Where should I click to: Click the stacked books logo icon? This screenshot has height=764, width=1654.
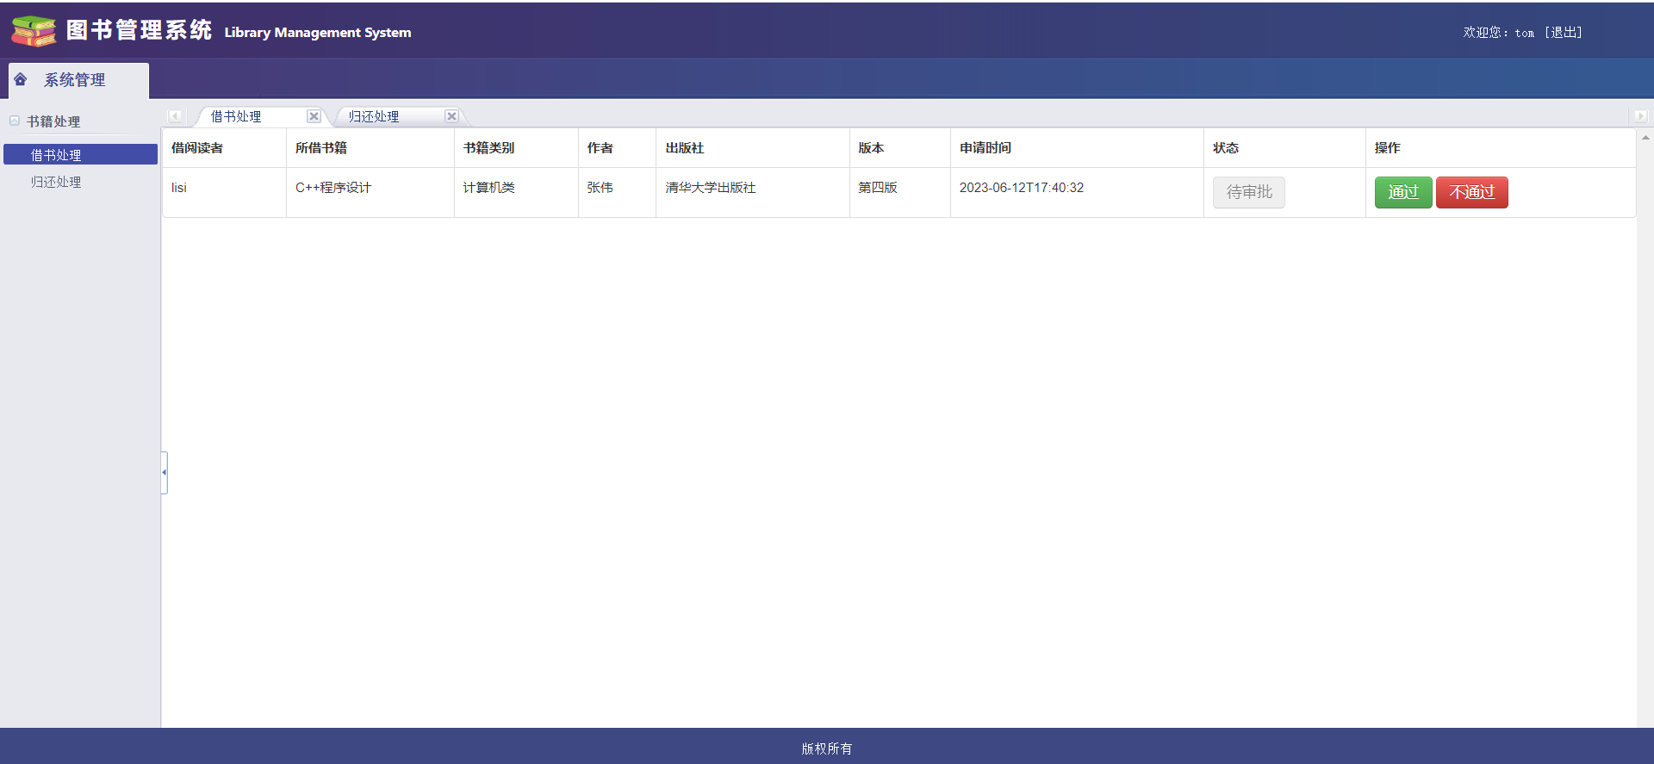pyautogui.click(x=34, y=31)
